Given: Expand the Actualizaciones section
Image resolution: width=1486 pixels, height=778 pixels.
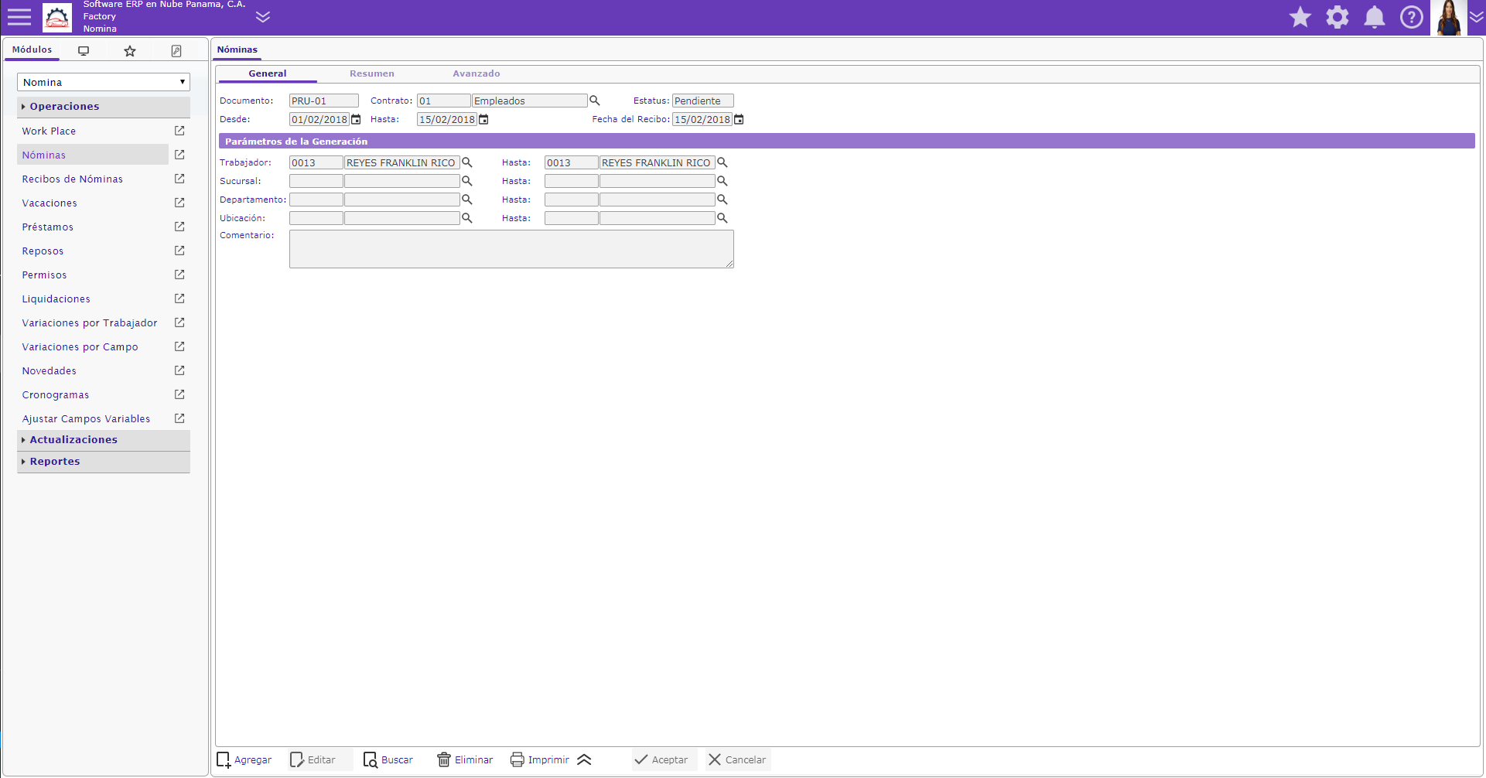Looking at the screenshot, I should [x=73, y=439].
